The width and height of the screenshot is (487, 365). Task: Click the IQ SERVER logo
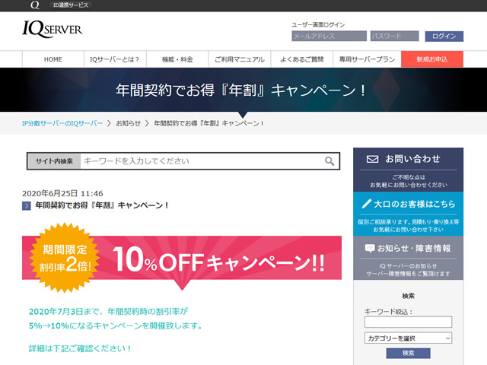[53, 29]
